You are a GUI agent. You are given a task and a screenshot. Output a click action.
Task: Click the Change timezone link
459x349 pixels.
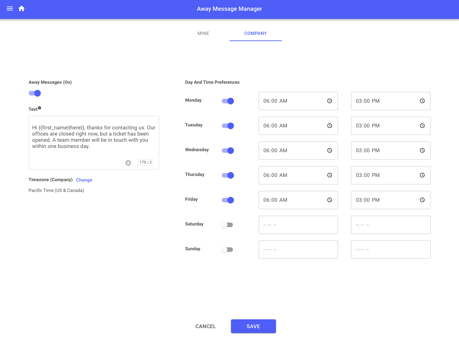click(x=84, y=180)
